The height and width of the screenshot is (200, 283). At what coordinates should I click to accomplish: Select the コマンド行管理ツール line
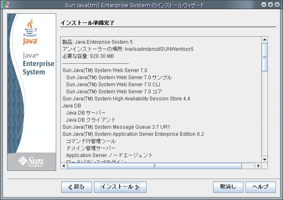(91, 141)
